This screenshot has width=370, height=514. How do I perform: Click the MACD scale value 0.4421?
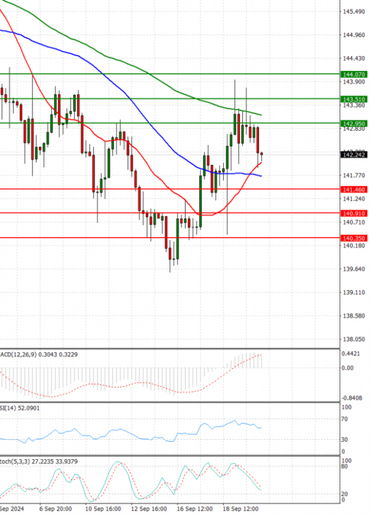pyautogui.click(x=350, y=354)
